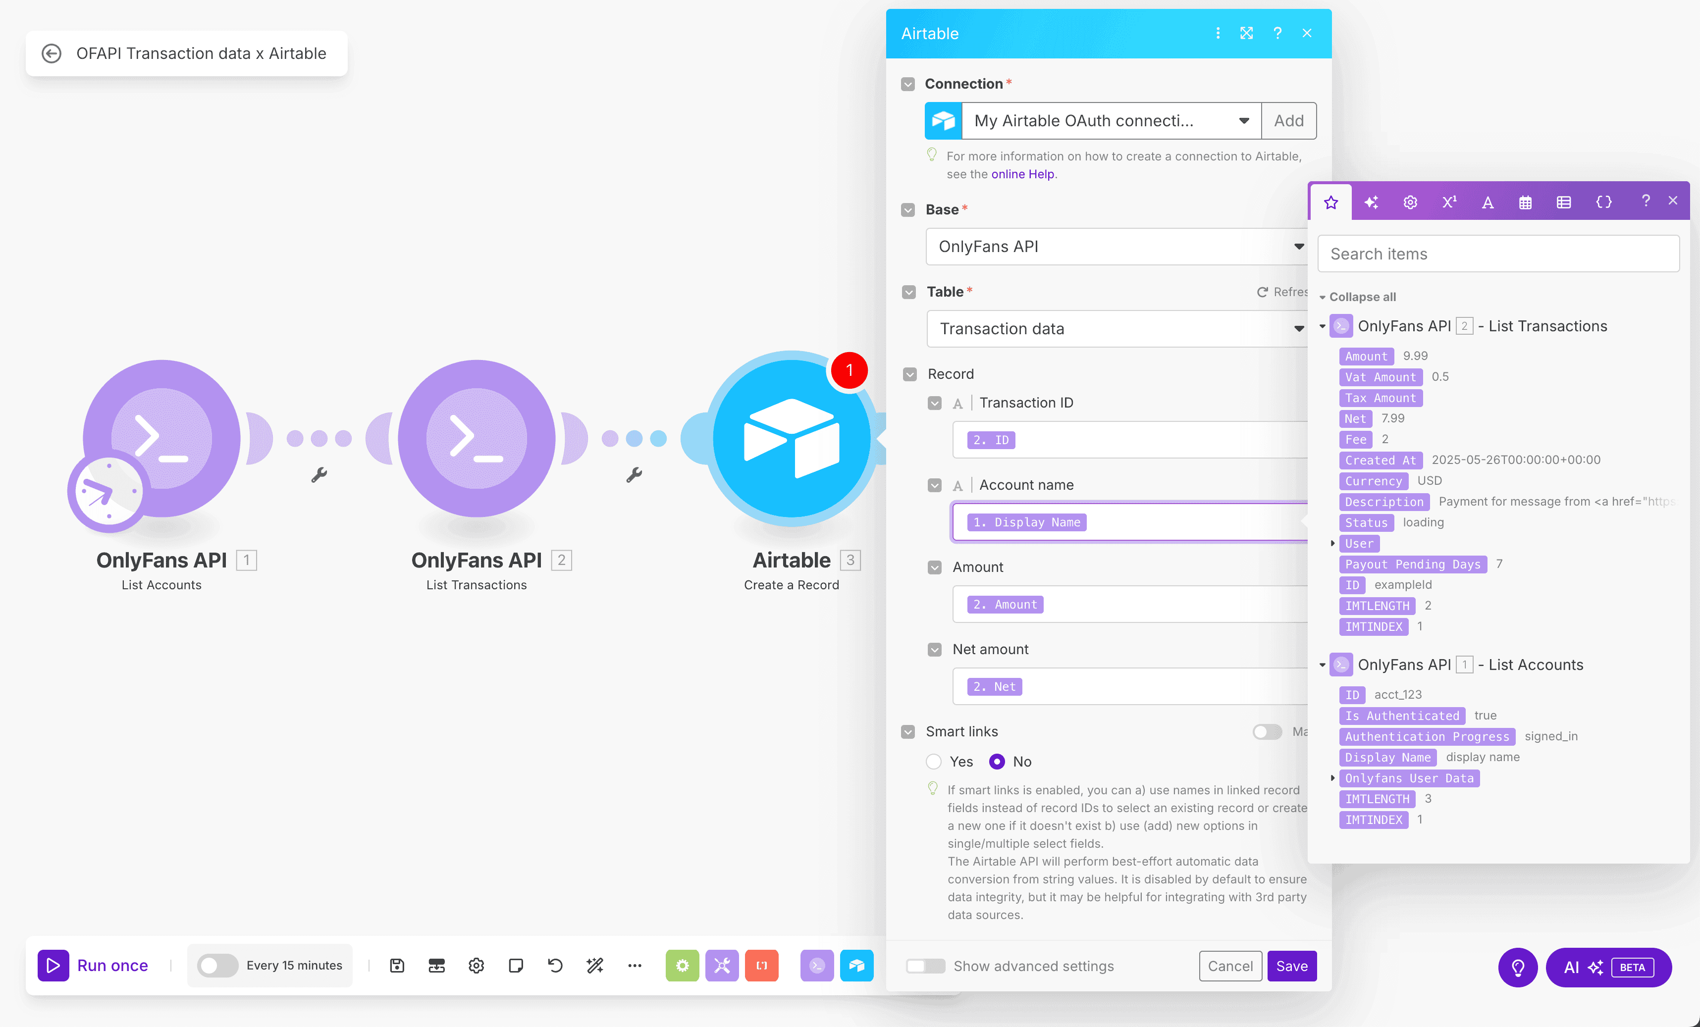Click the wrench between the OnlyFans modules

pos(319,474)
